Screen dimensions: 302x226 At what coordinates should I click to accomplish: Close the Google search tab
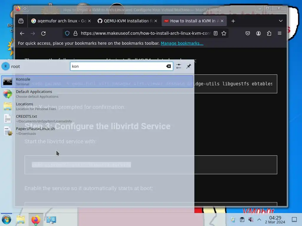(89, 21)
